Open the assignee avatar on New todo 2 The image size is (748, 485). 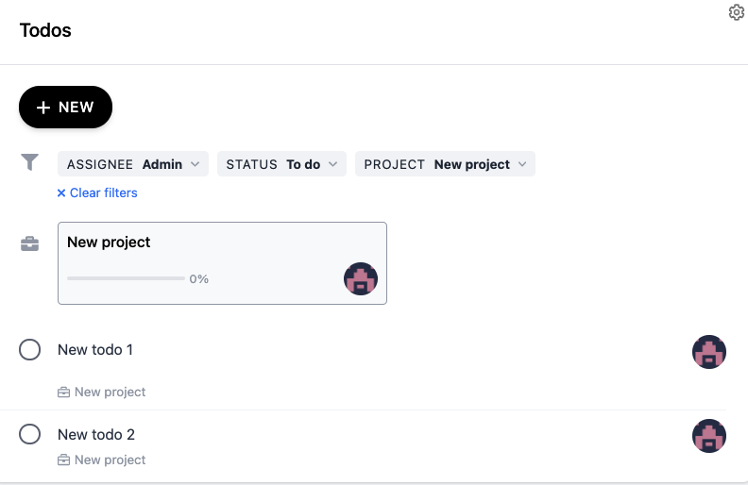[x=709, y=436]
